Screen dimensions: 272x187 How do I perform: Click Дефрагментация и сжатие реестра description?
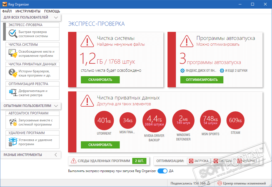pos(33,93)
